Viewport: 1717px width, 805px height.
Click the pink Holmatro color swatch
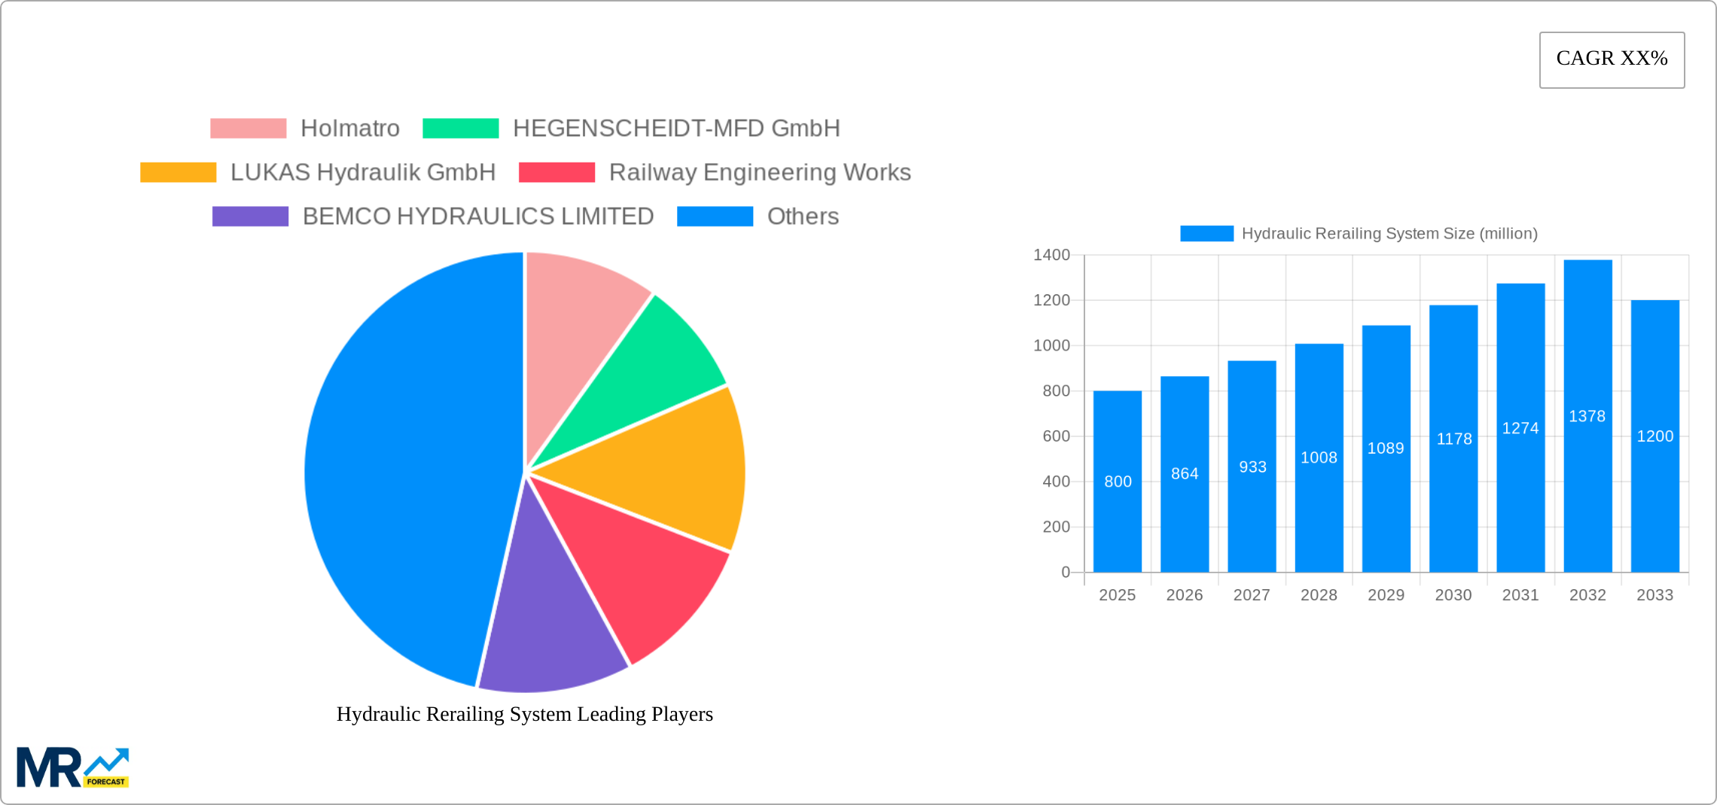(x=248, y=128)
